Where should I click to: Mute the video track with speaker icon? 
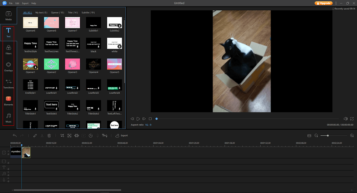(8, 151)
